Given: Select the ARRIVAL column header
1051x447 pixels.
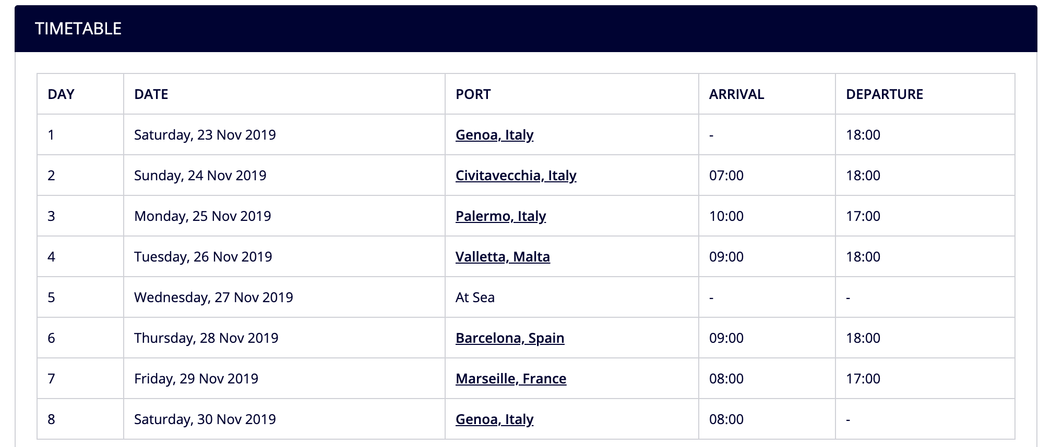Looking at the screenshot, I should tap(767, 94).
